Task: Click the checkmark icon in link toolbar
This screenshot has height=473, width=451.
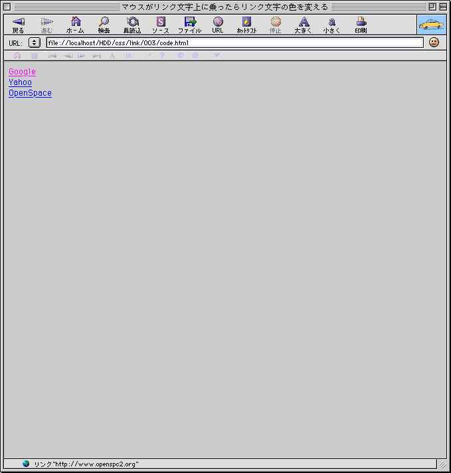Action: point(217,55)
